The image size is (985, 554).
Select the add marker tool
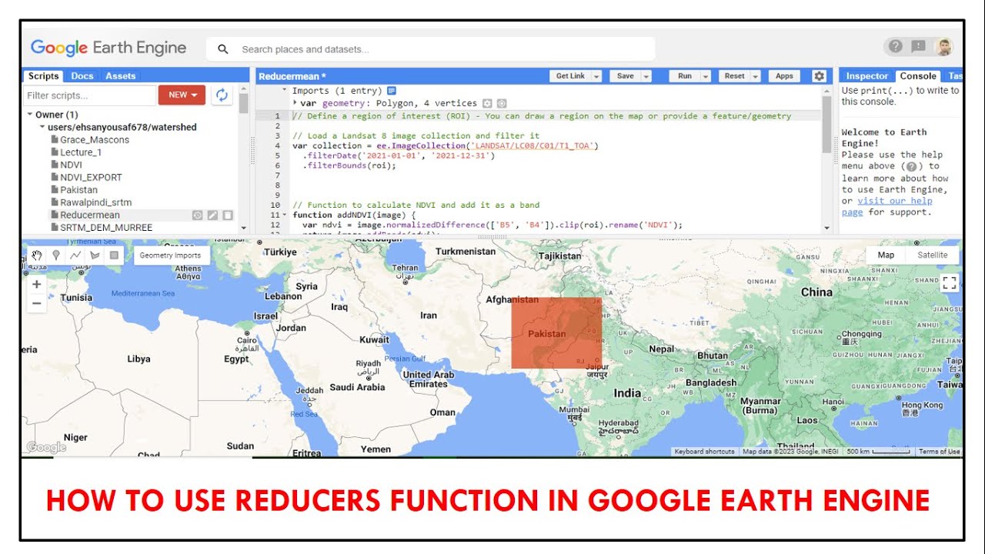coord(56,255)
